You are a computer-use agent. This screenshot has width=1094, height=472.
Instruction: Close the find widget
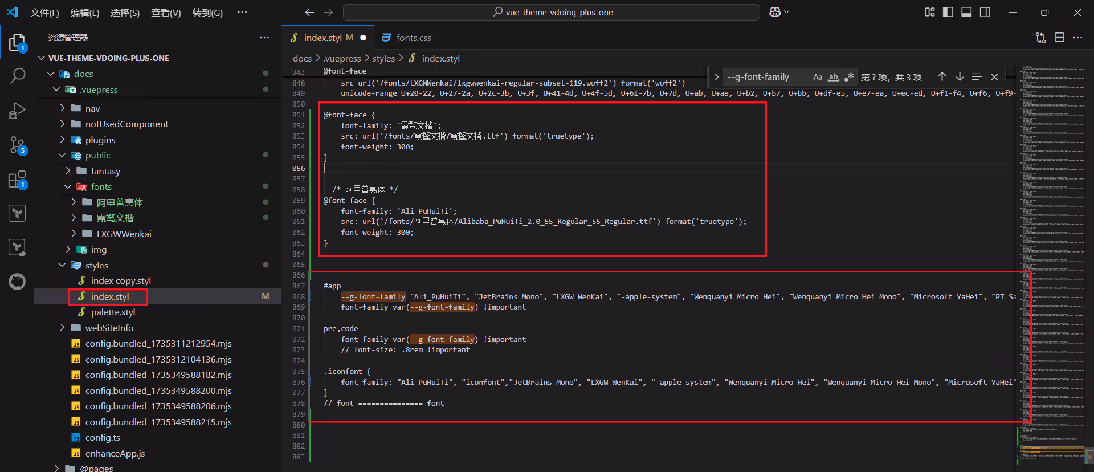tap(994, 76)
